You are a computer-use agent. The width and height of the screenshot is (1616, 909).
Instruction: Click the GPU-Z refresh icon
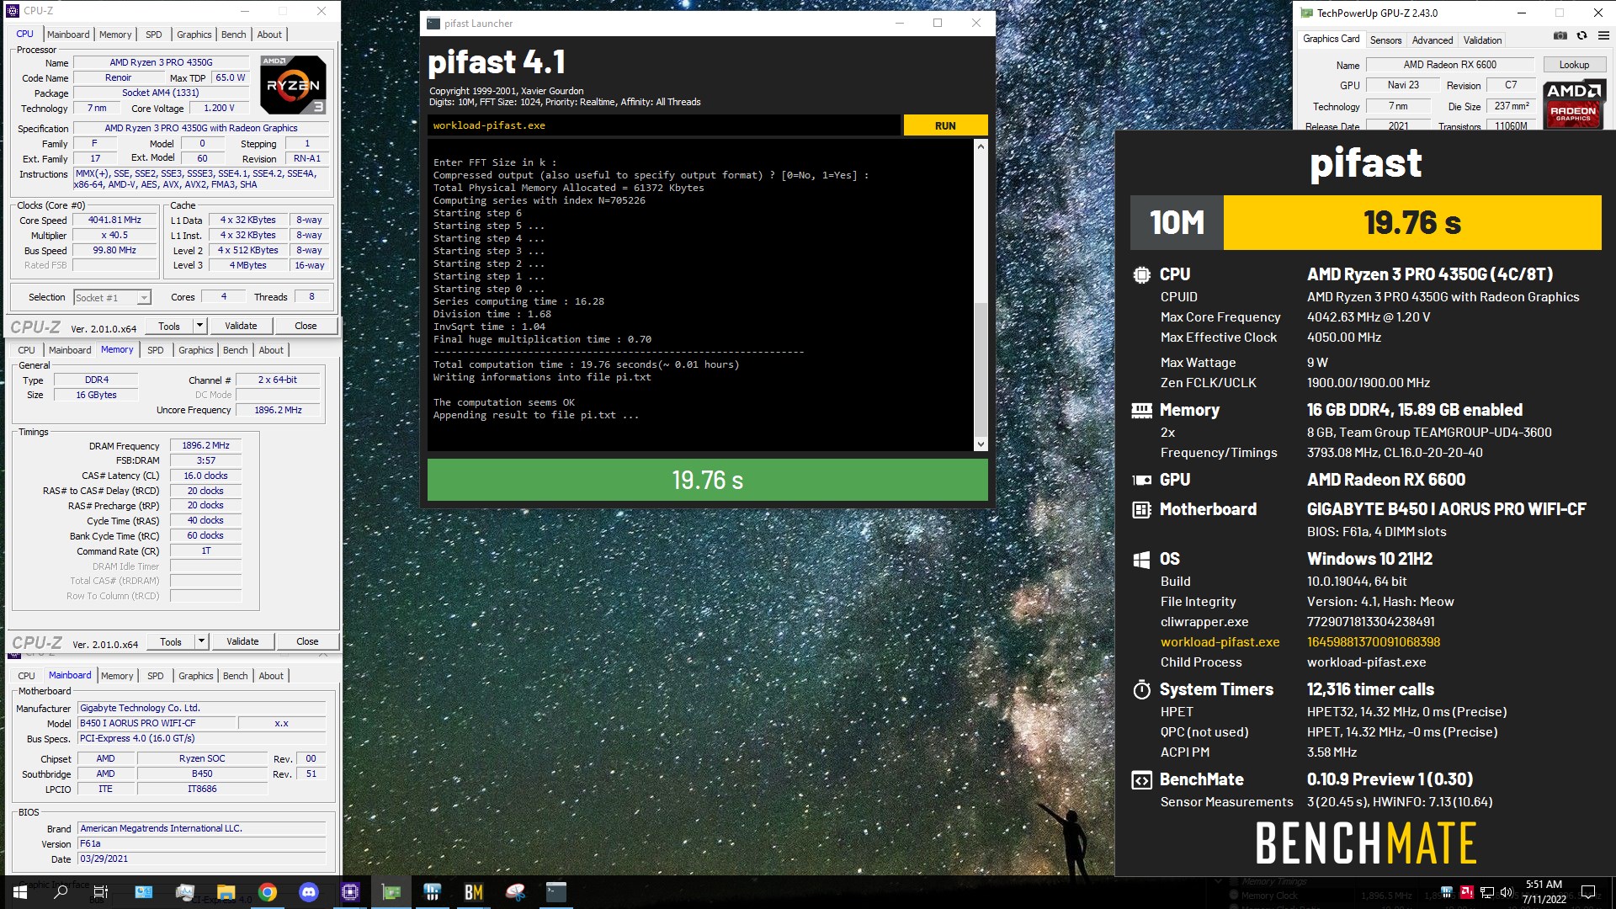pos(1581,36)
